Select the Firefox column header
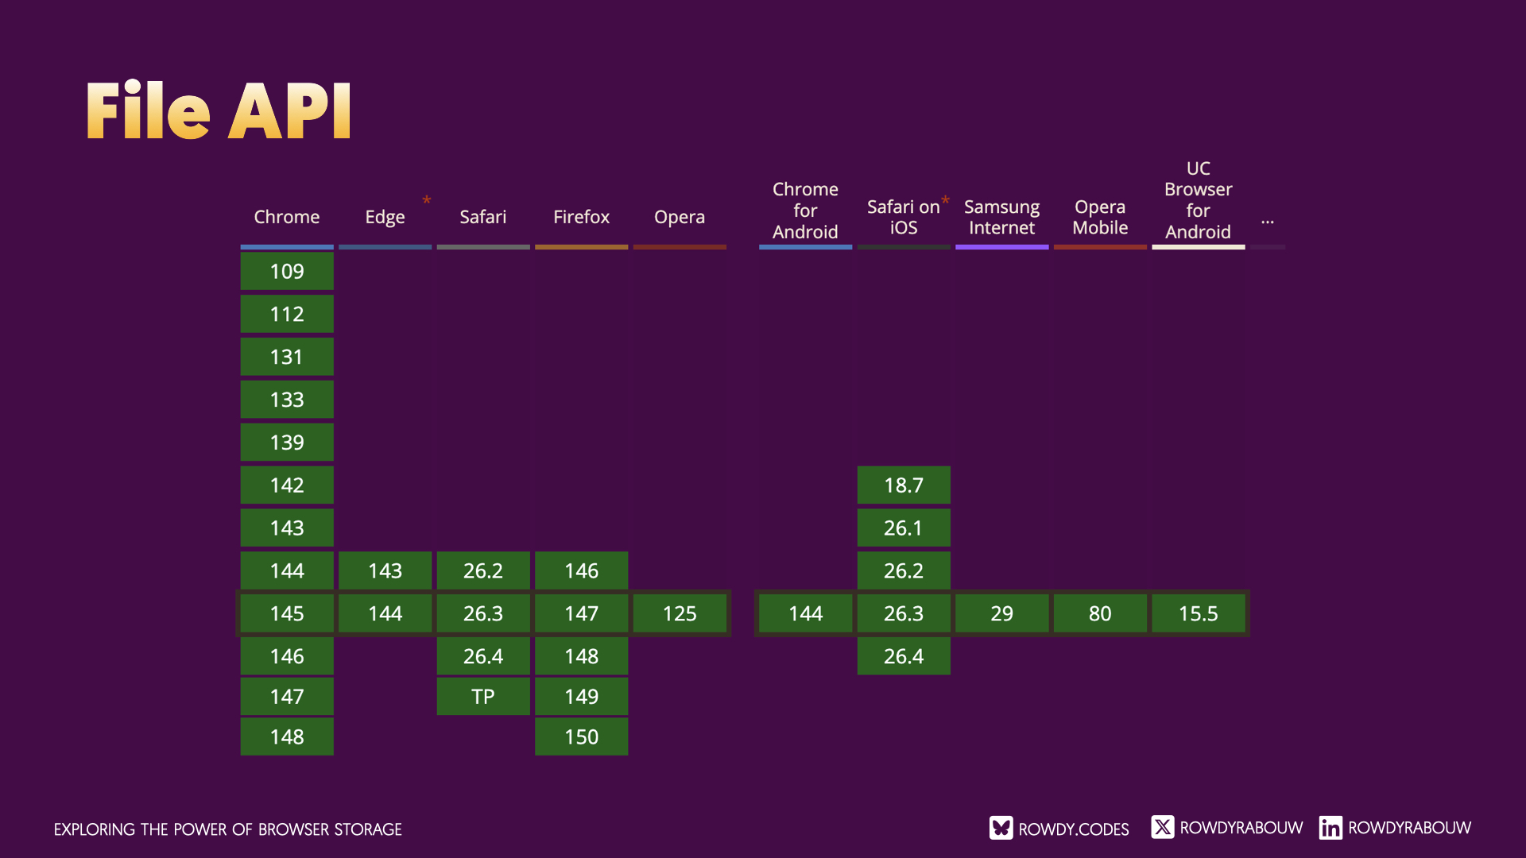This screenshot has width=1526, height=858. coord(581,217)
